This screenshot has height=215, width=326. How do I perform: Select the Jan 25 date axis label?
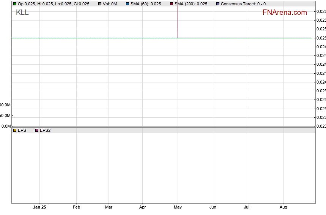pos(39,207)
